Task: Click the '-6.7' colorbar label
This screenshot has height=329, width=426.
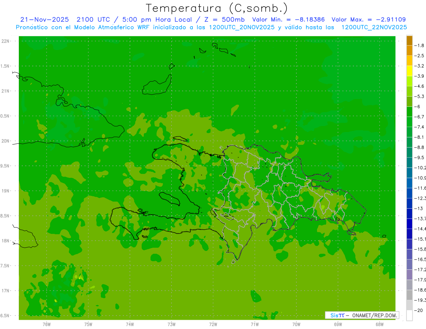Action: [x=419, y=117]
